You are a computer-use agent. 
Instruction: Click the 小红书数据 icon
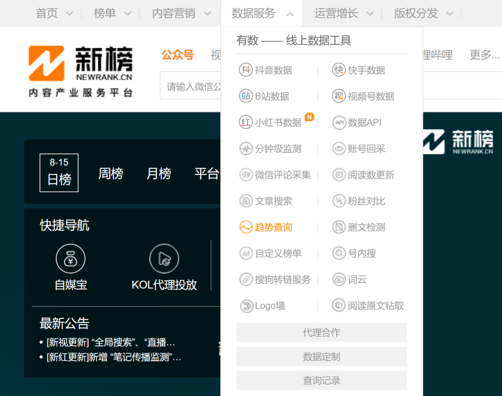click(245, 122)
